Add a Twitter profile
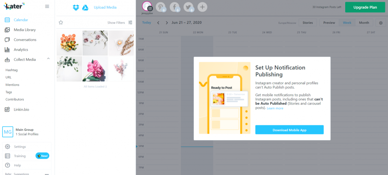 [x=189, y=7]
